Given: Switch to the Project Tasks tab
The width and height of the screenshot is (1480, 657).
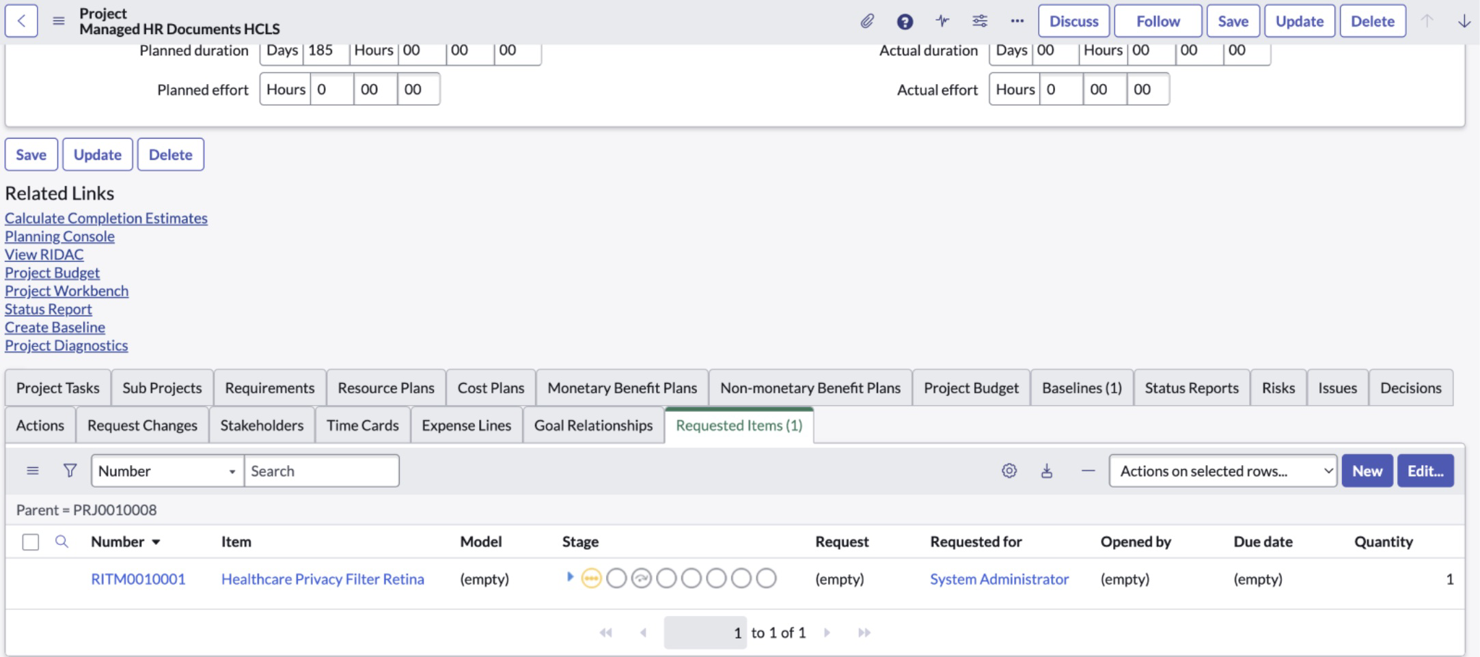Looking at the screenshot, I should pos(57,387).
